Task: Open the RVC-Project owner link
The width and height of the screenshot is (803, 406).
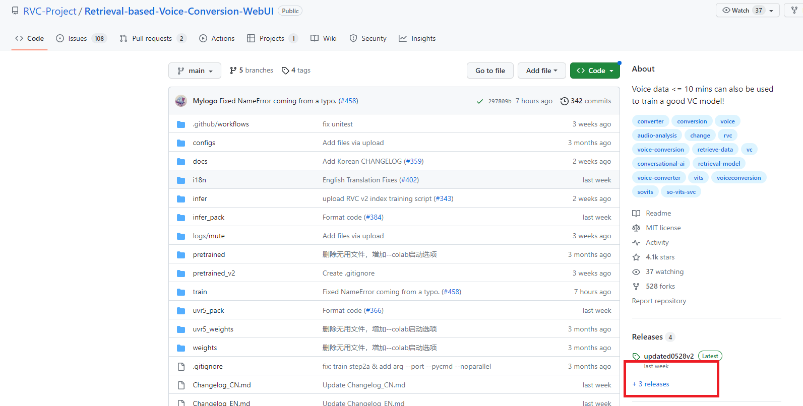Action: click(50, 11)
